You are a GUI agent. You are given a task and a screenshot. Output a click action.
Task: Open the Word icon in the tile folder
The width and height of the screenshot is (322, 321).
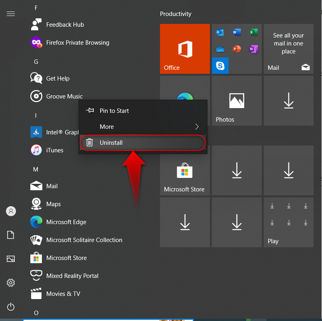point(237,32)
